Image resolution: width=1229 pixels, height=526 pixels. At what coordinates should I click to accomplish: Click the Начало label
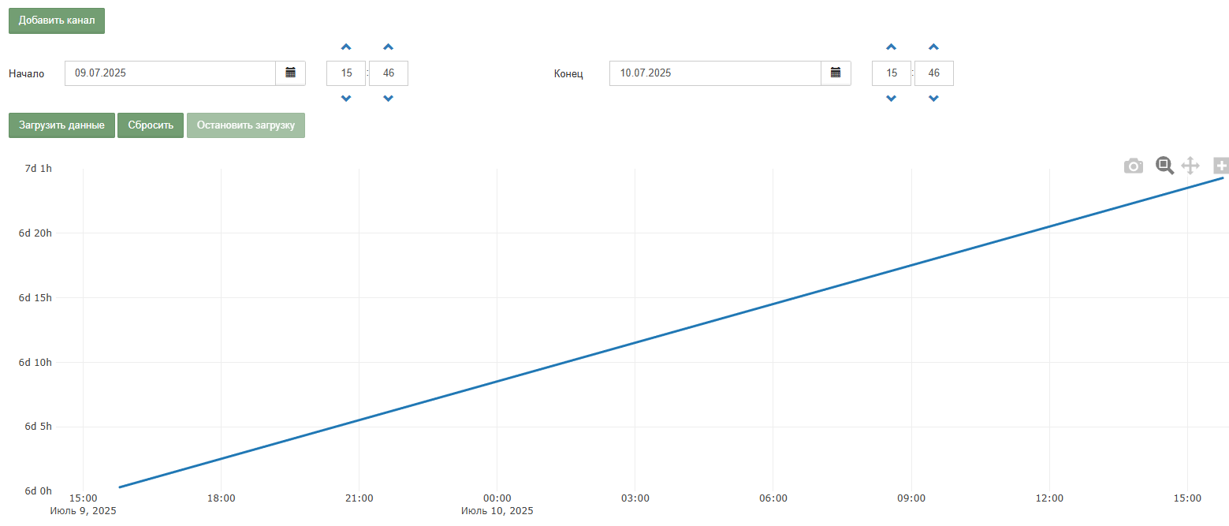[27, 74]
